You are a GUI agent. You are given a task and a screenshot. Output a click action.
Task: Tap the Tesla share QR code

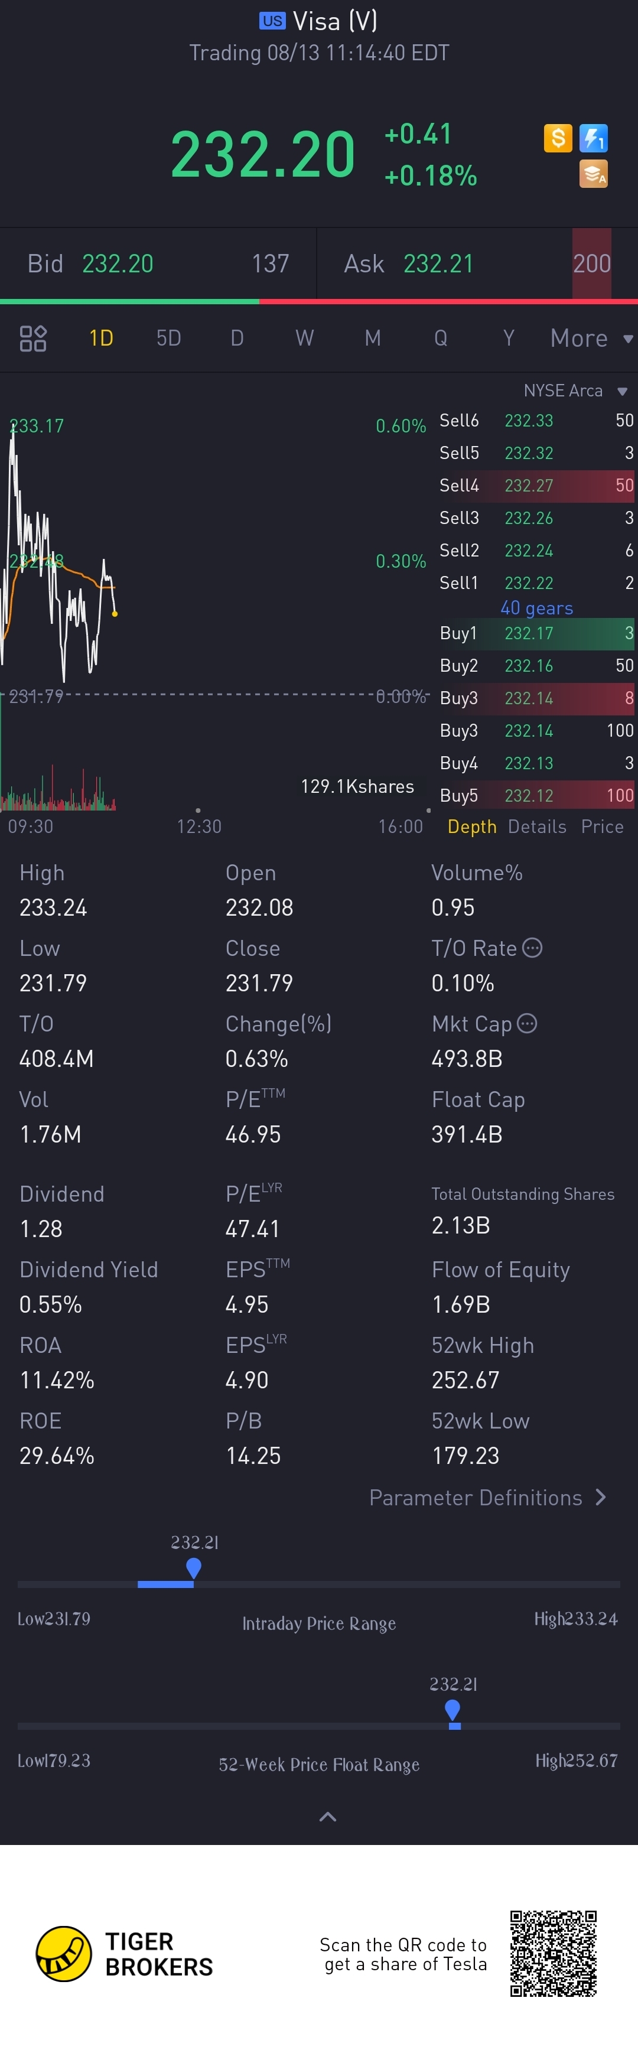[x=553, y=1953]
